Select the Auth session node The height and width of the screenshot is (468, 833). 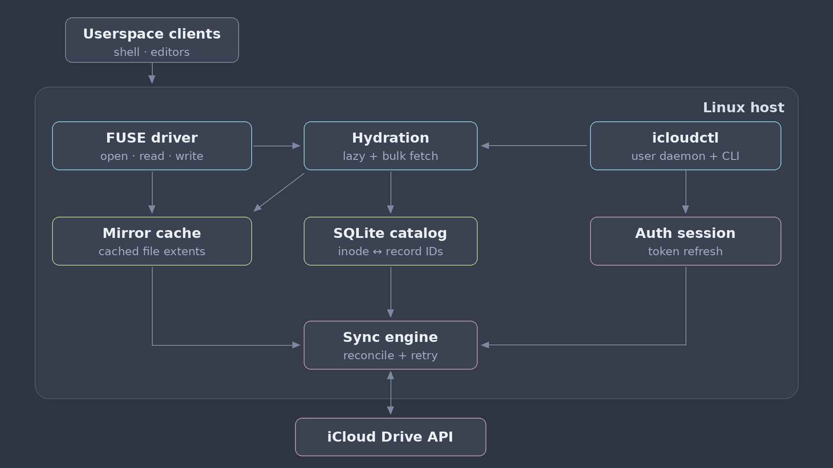[x=685, y=241]
